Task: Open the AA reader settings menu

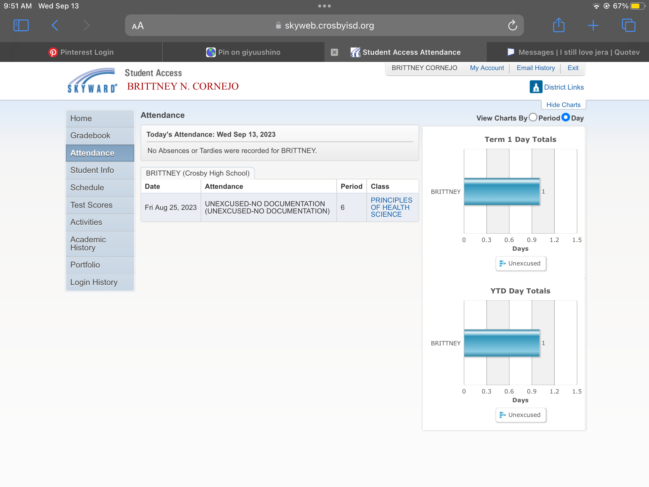Action: point(138,26)
